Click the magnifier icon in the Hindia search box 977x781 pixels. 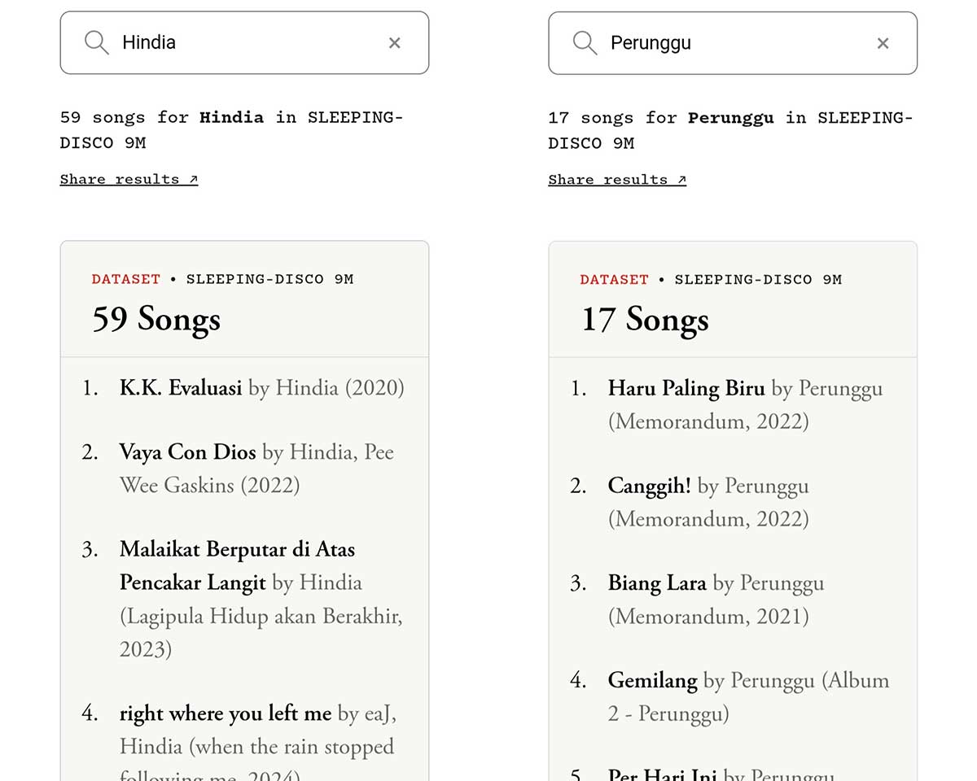tap(97, 42)
